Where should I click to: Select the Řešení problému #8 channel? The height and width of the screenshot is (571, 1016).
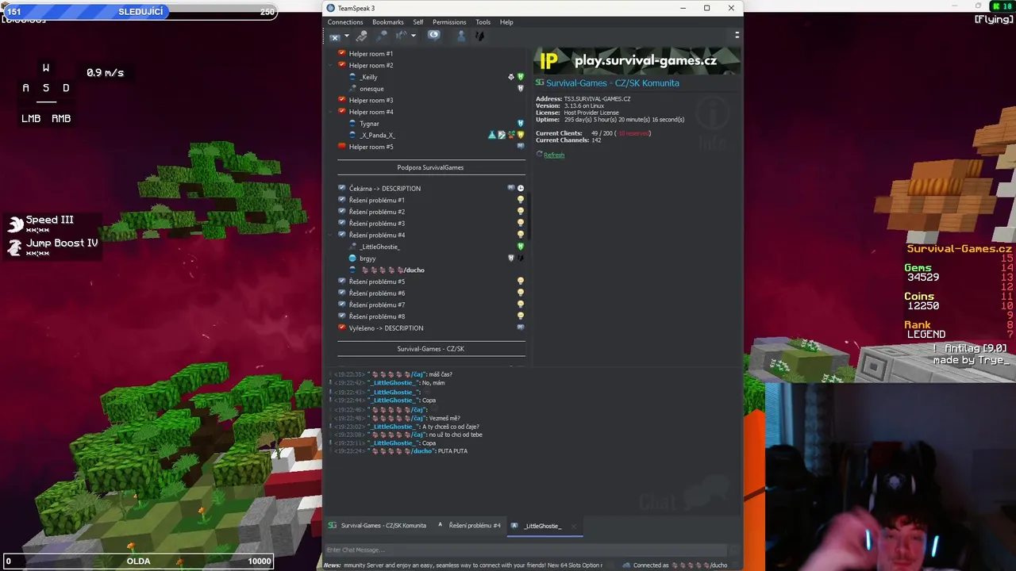pyautogui.click(x=377, y=316)
